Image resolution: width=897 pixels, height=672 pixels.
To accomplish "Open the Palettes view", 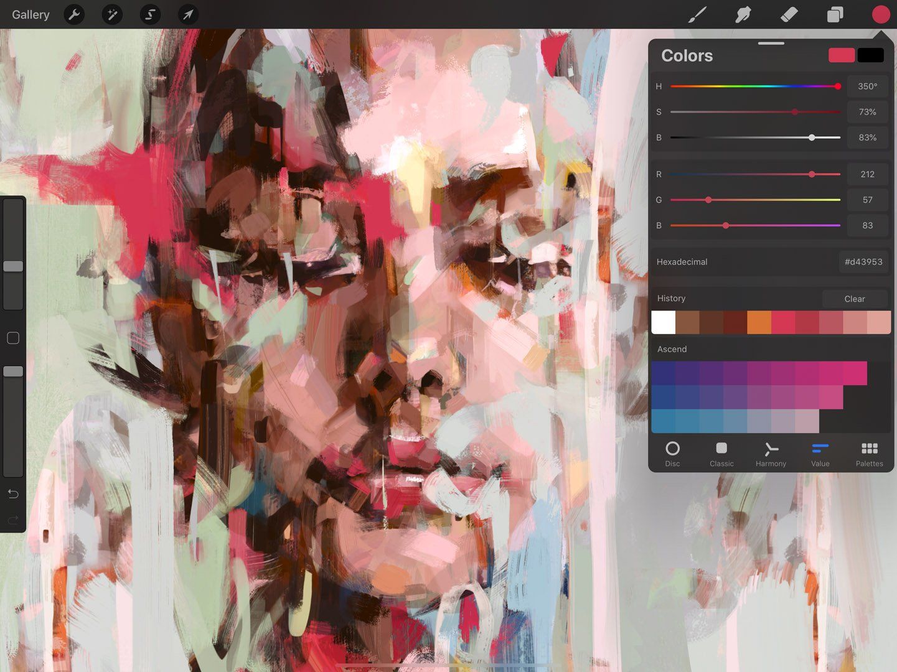I will pos(869,452).
